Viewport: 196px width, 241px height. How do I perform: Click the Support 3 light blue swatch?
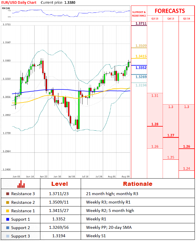tap(8, 236)
